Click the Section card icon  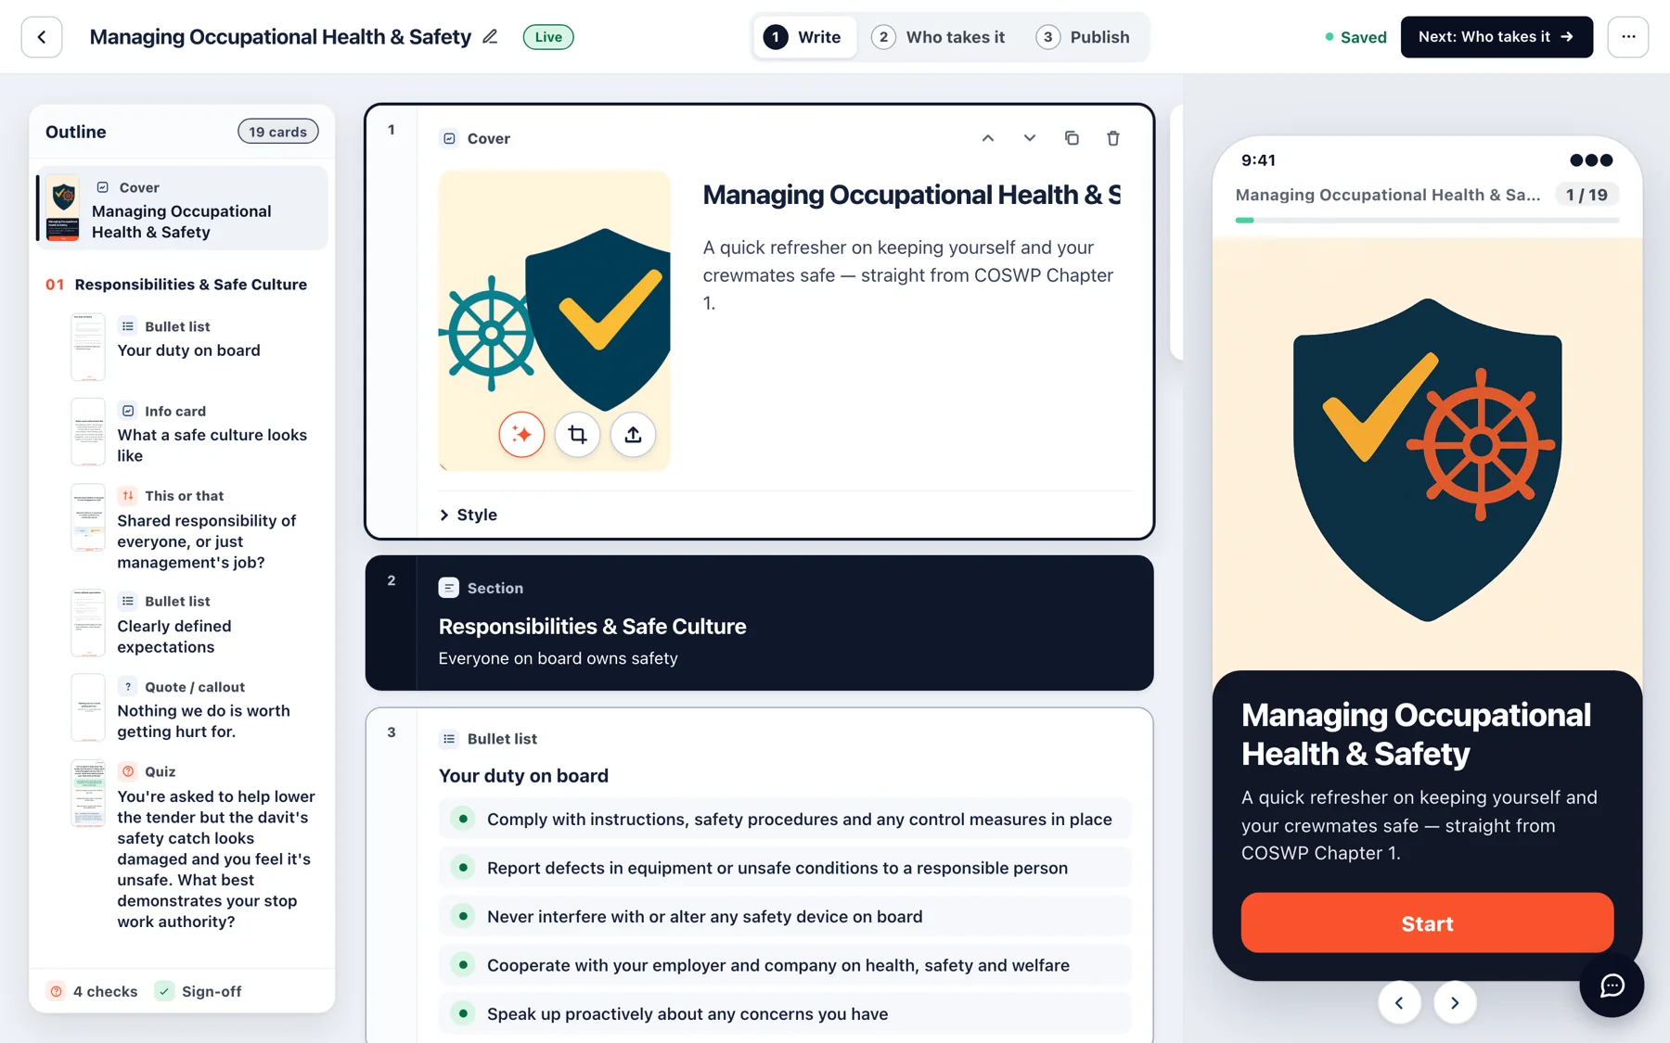pos(449,588)
